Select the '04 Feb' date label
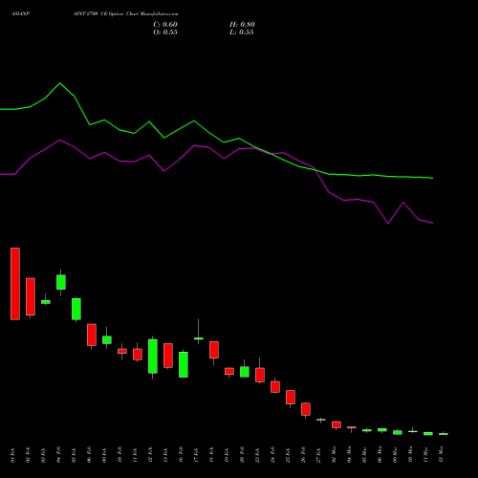Image resolution: width=478 pixels, height=478 pixels. (58, 455)
